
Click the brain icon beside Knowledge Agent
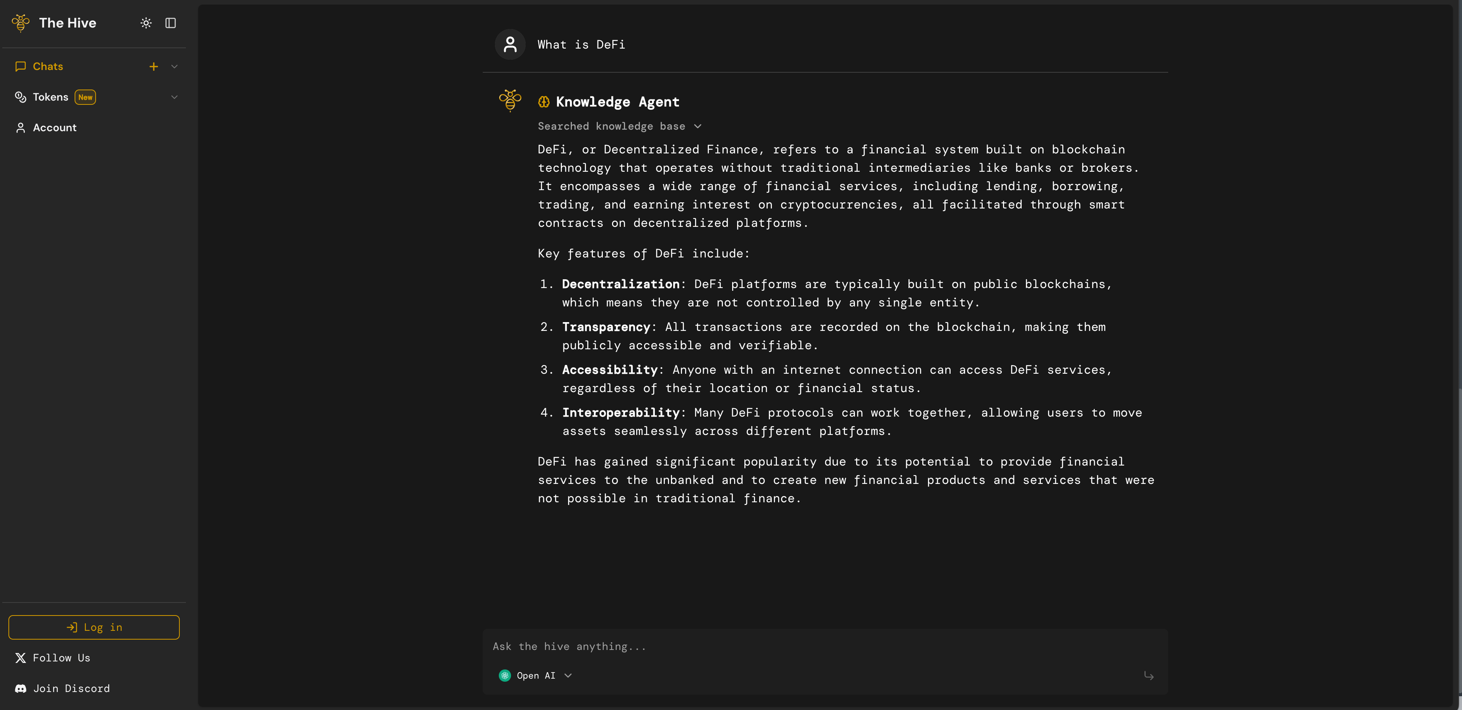544,102
